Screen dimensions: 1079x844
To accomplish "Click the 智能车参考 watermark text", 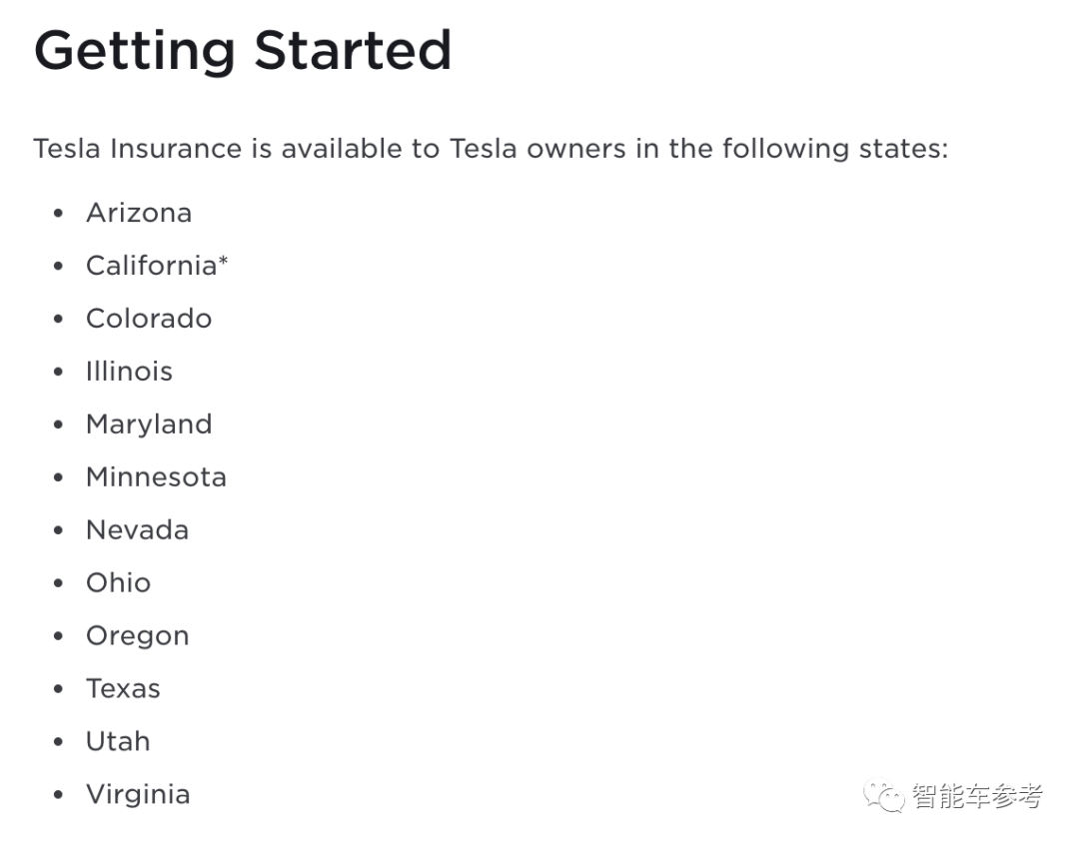I will pyautogui.click(x=977, y=796).
